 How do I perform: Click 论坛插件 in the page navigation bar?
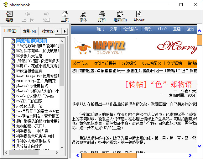131,29
